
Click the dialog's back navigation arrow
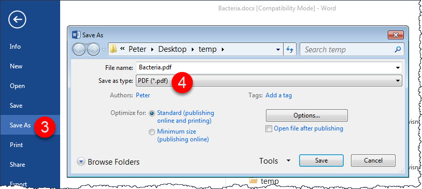coord(79,50)
